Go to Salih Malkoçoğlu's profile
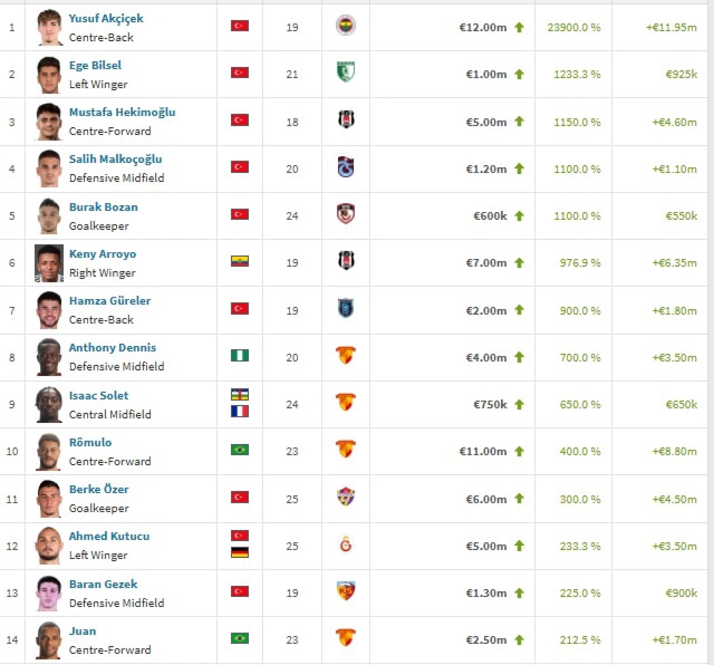 coord(116,159)
